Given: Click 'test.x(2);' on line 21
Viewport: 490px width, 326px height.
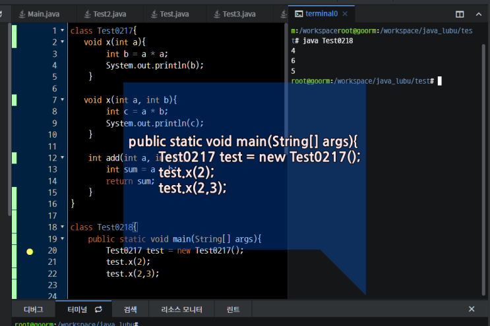Looking at the screenshot, I should (x=128, y=261).
